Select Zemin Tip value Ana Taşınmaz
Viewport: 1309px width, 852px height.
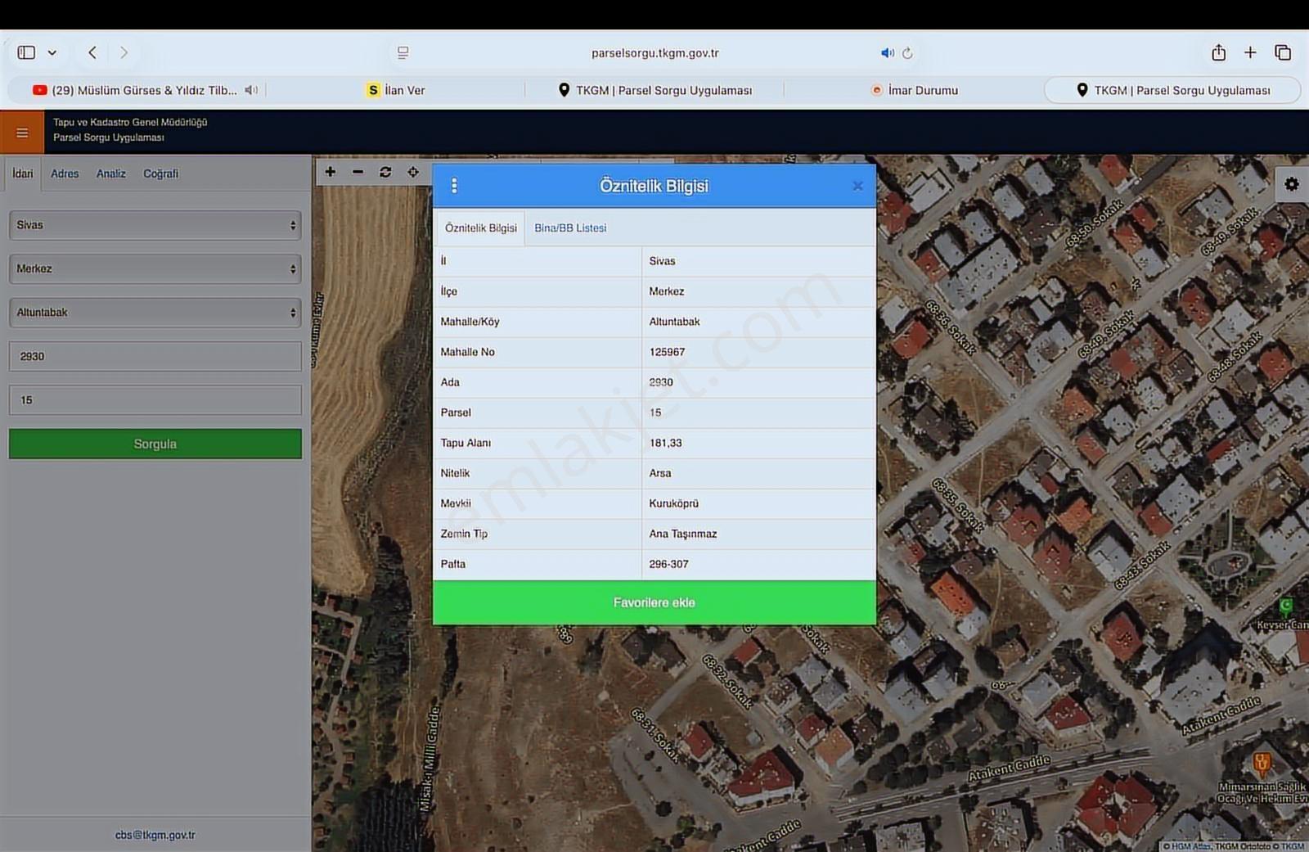683,534
